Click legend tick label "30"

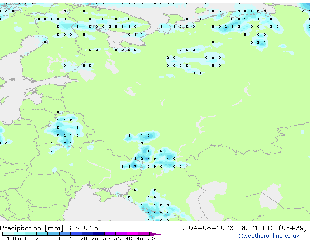pos(106,238)
